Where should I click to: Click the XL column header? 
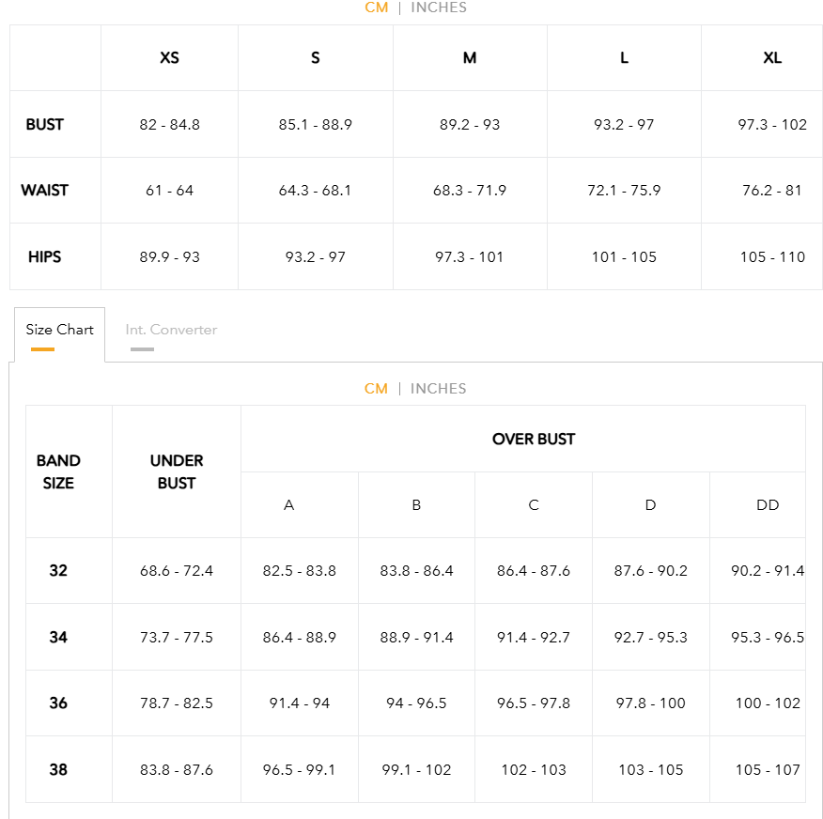click(x=771, y=57)
